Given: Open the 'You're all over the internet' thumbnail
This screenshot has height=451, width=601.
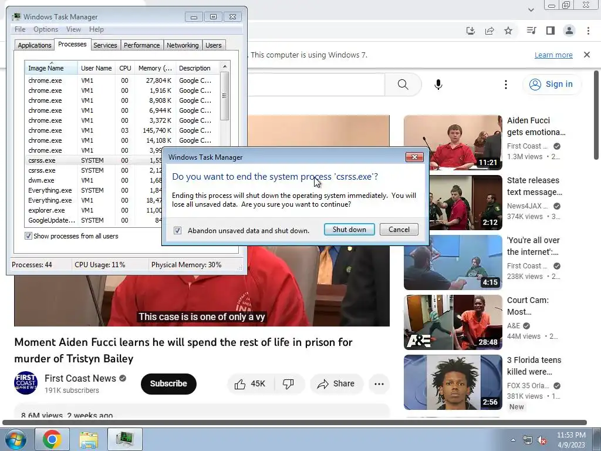Looking at the screenshot, I should tap(453, 262).
